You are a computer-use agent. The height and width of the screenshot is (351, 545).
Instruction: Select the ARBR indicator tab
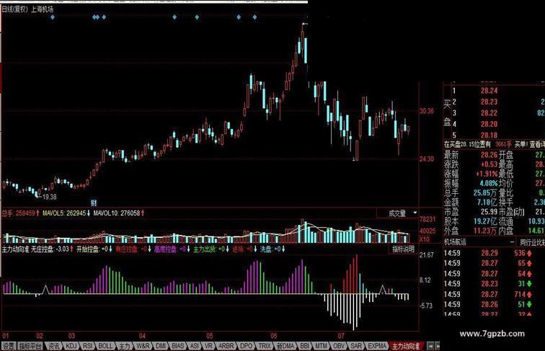pyautogui.click(x=226, y=346)
